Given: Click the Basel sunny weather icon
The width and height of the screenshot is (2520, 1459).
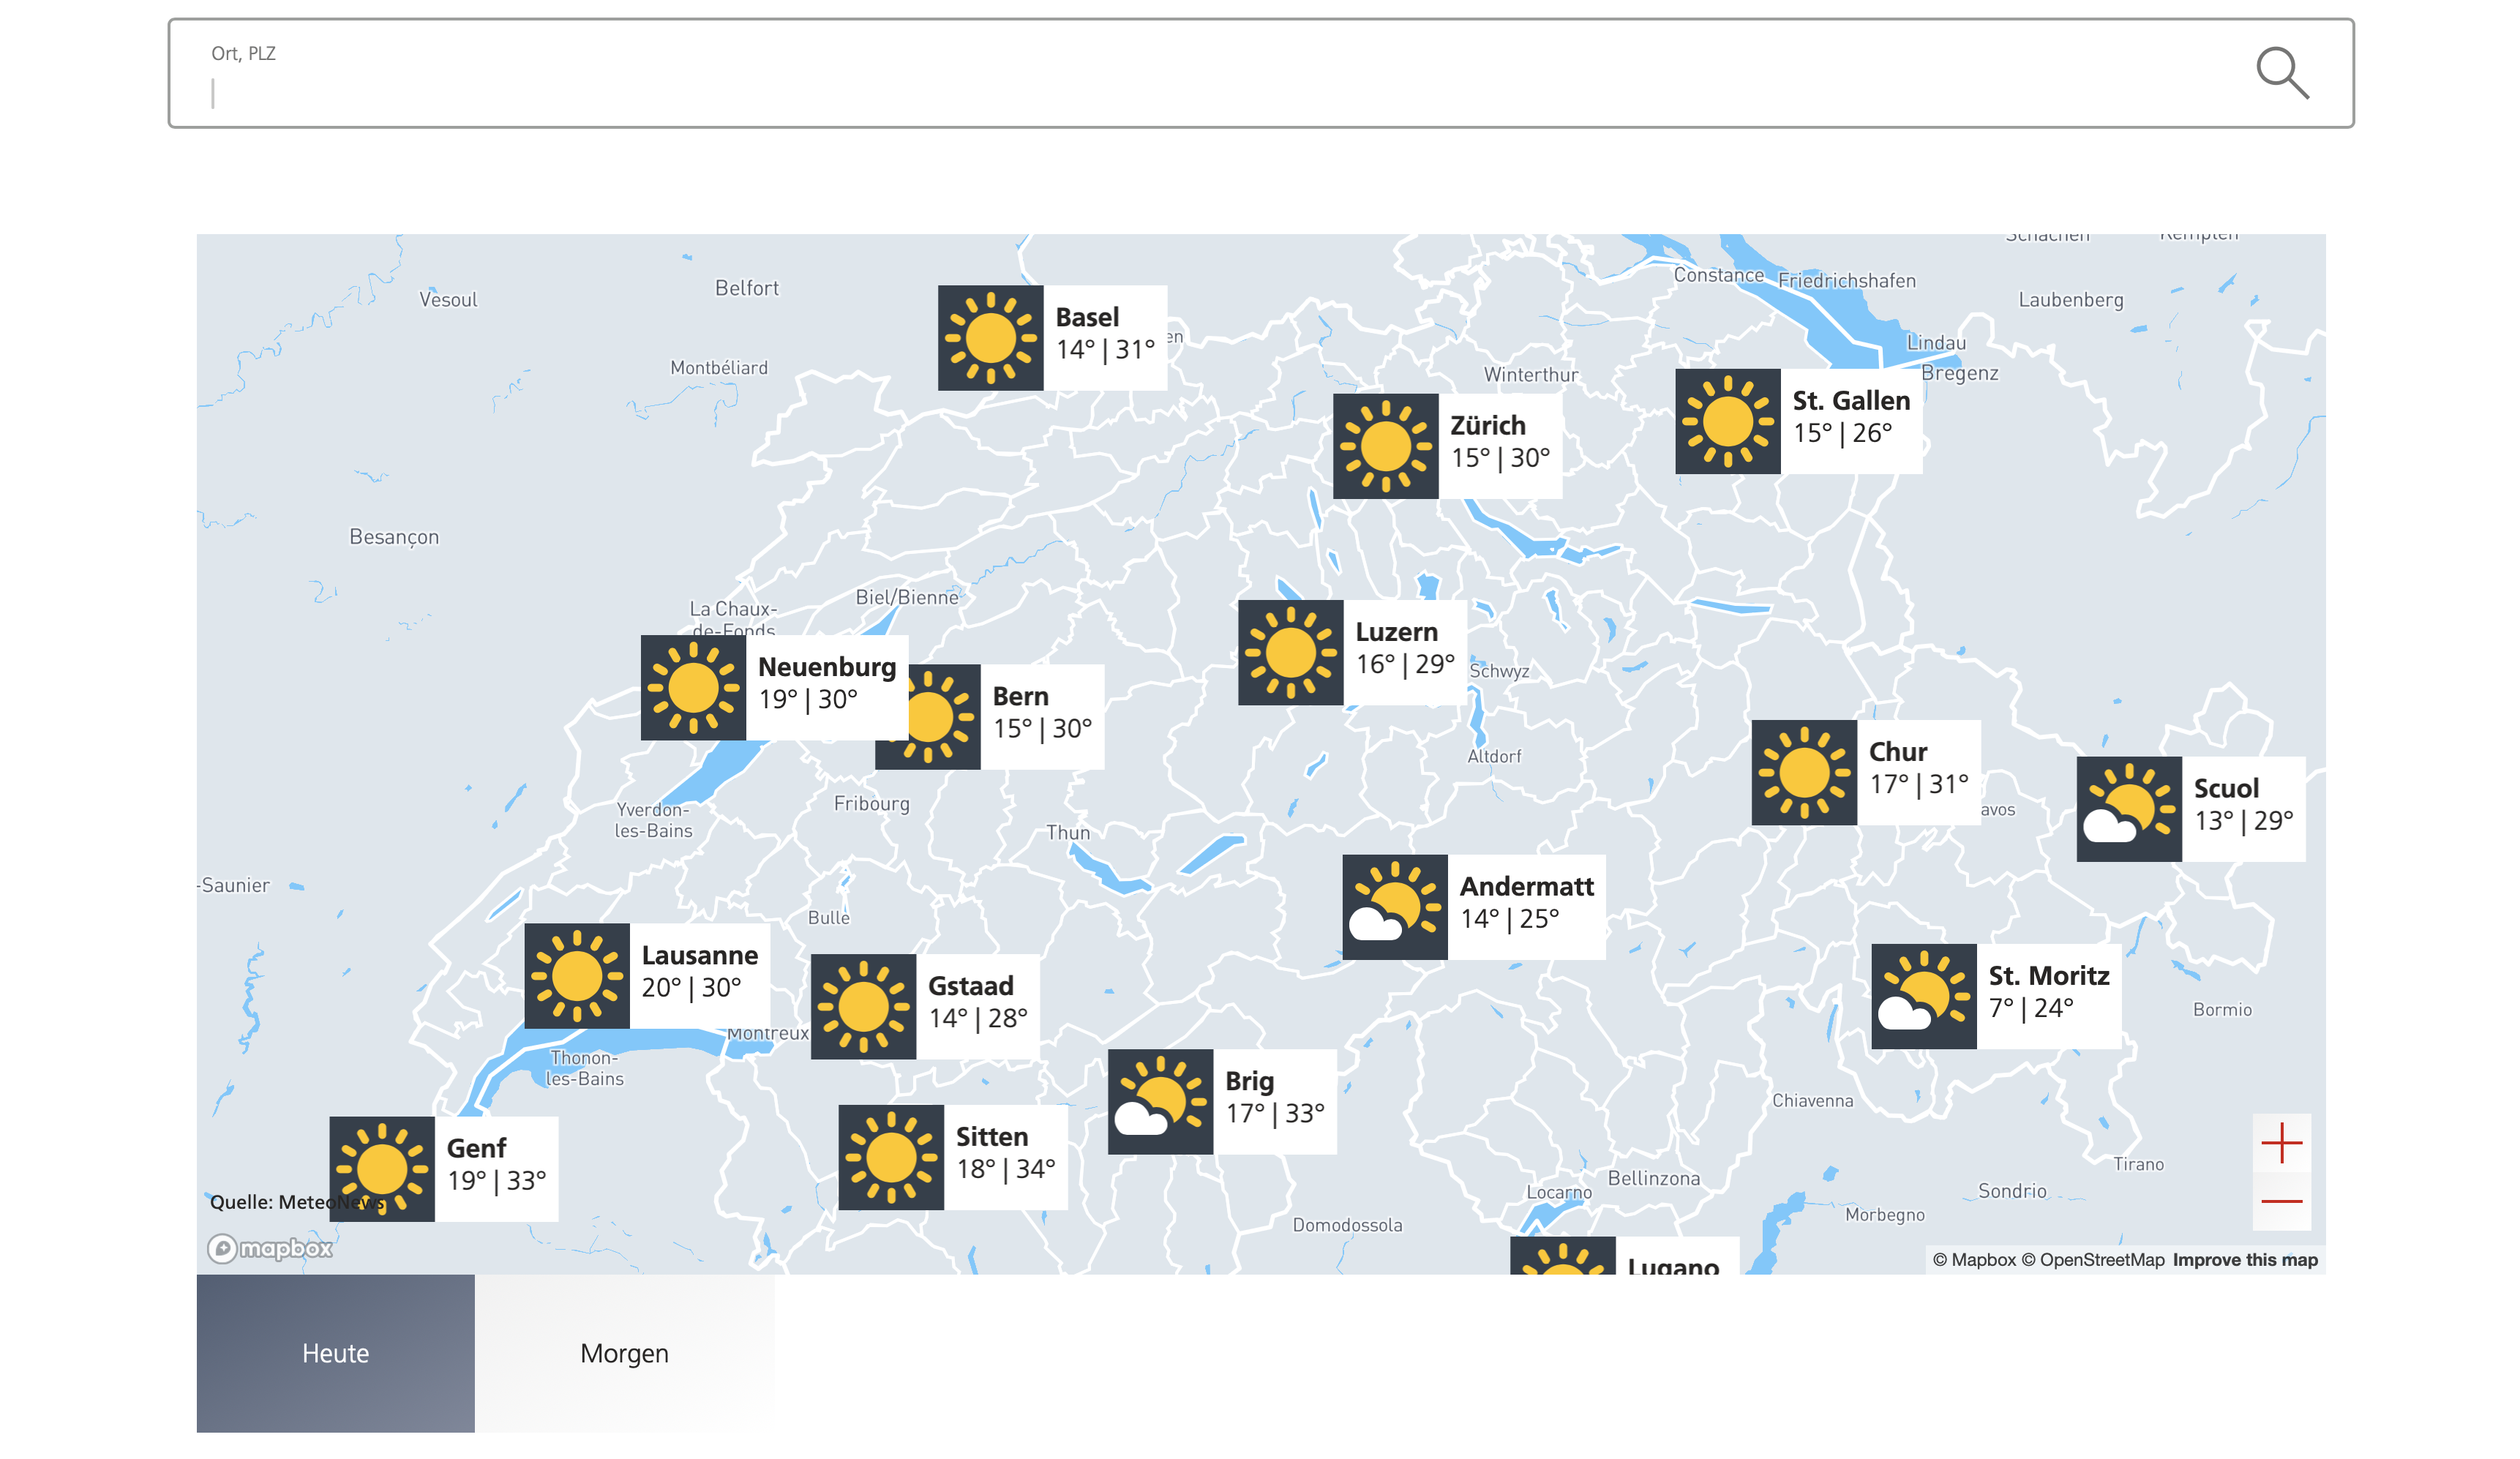Looking at the screenshot, I should coord(990,338).
